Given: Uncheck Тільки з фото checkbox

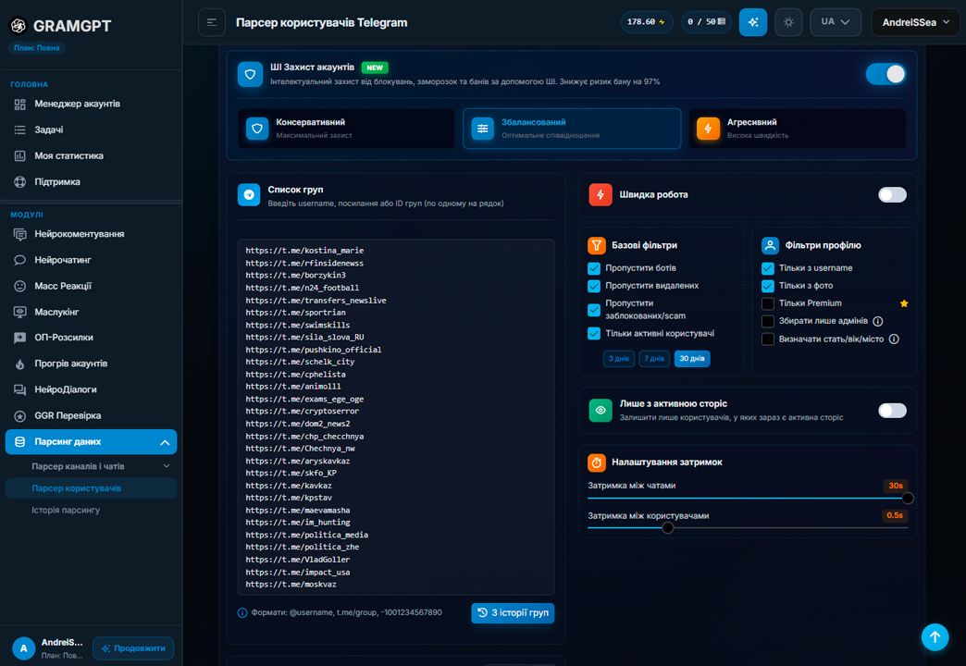Looking at the screenshot, I should 768,286.
